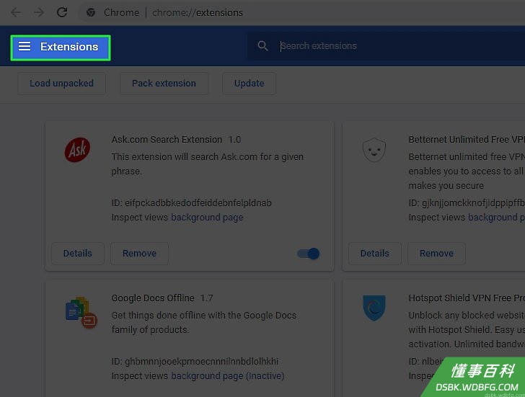Remove the Ask.com Search Extension
525x397 pixels.
[139, 254]
